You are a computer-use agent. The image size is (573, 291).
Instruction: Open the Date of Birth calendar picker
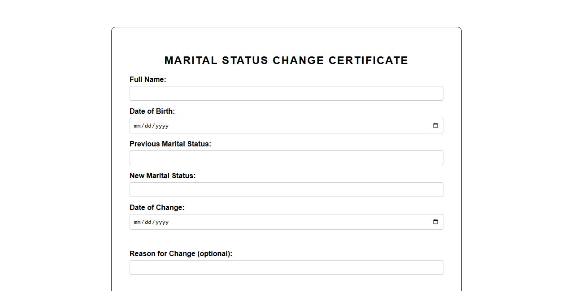435,126
